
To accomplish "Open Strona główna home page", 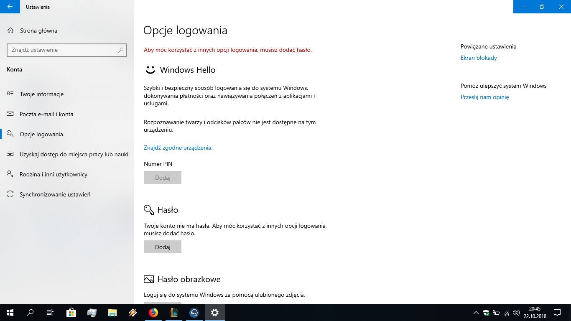I will click(38, 31).
